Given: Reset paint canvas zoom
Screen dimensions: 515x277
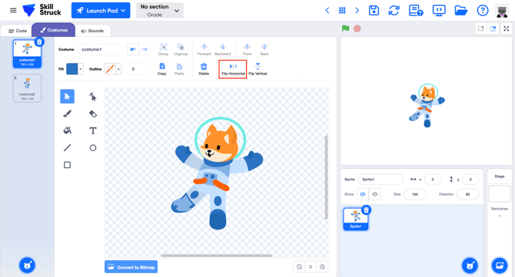Looking at the screenshot, I should click(311, 267).
